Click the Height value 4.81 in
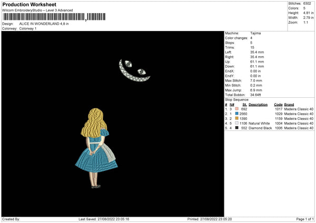This screenshot has height=223, width=316. tap(308, 13)
